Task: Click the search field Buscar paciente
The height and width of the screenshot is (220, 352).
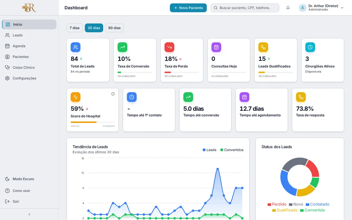Action: (x=245, y=8)
